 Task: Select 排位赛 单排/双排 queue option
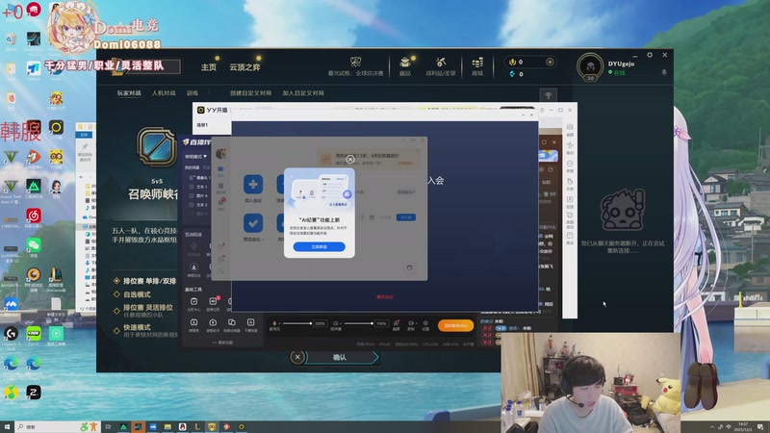point(149,281)
